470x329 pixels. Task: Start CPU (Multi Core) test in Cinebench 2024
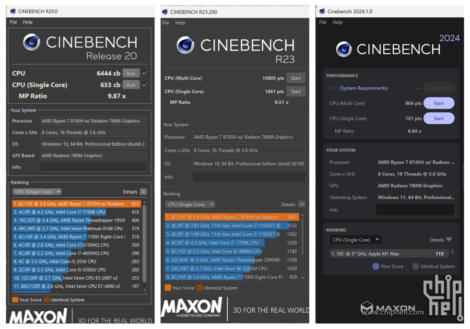(439, 103)
